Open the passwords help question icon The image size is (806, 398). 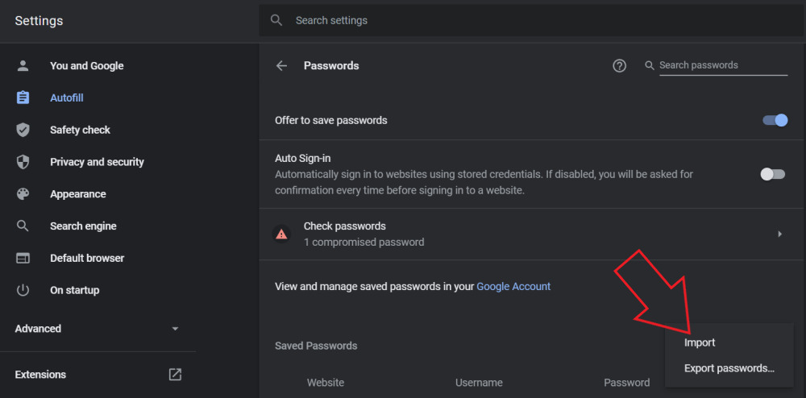pos(619,66)
